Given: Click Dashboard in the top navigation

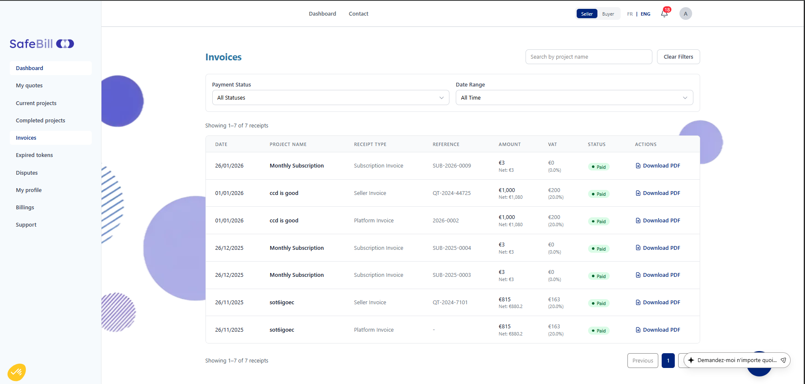Looking at the screenshot, I should tap(322, 14).
